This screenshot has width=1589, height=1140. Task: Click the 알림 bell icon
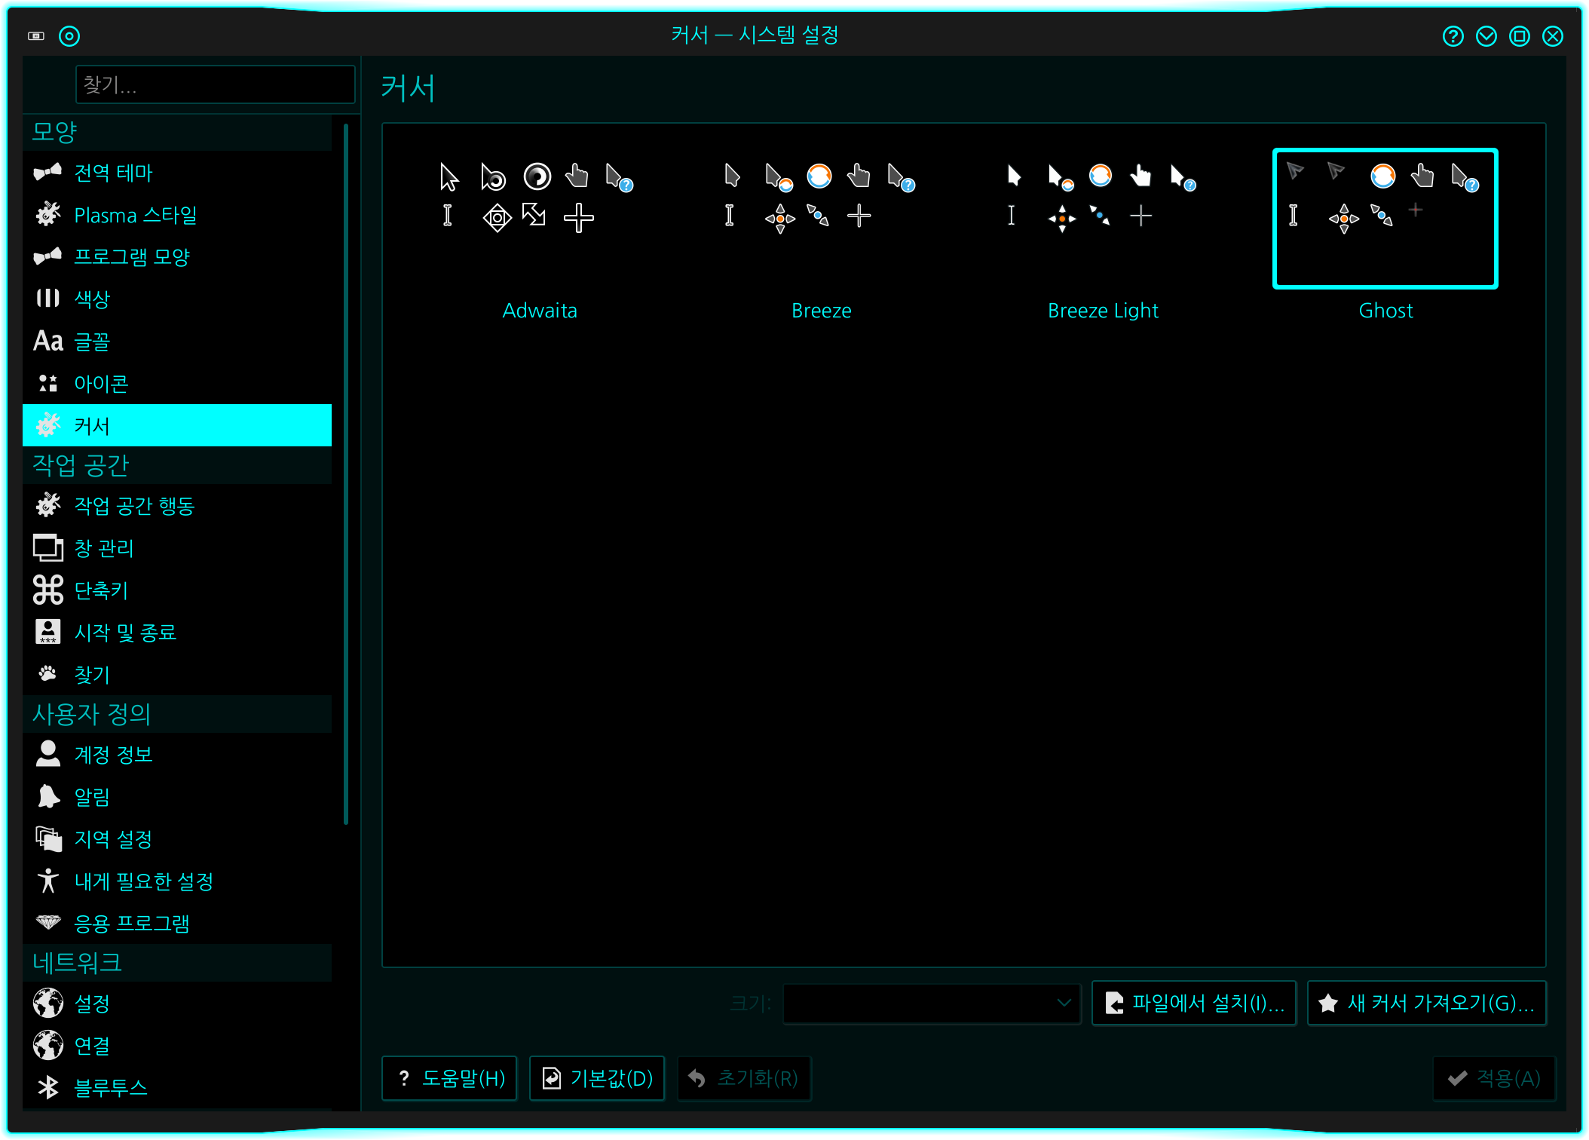47,797
